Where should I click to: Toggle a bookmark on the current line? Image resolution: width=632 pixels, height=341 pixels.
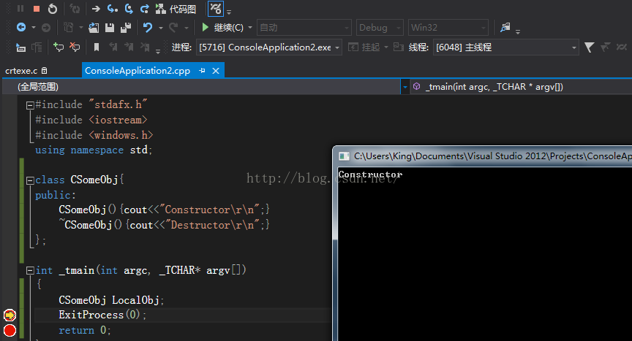[x=97, y=47]
